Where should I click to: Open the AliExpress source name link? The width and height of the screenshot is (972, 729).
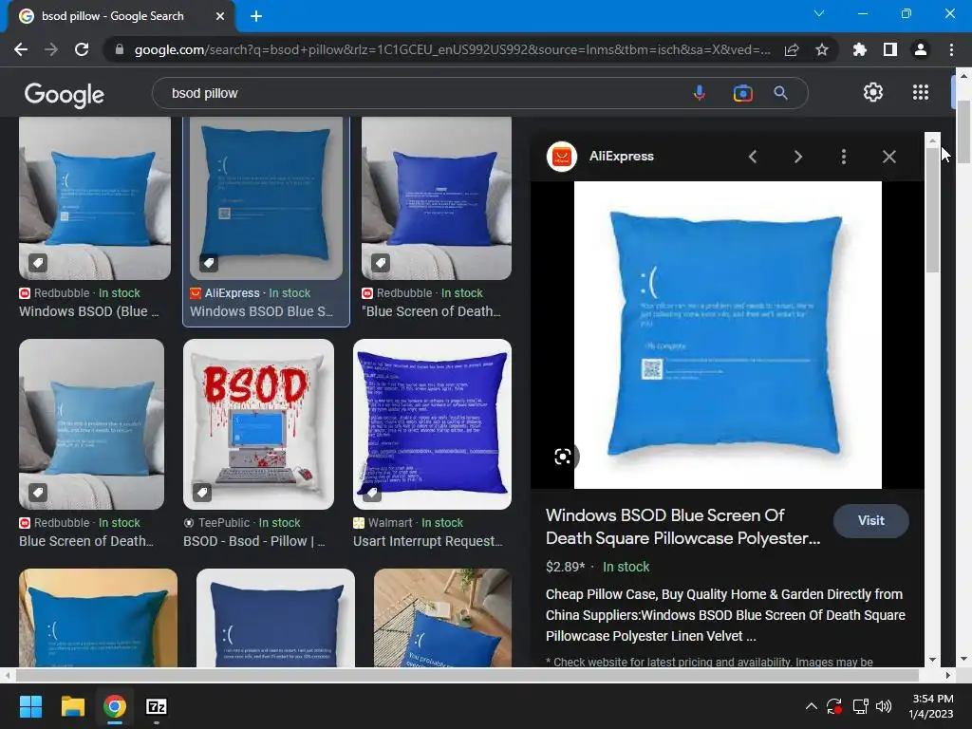pyautogui.click(x=621, y=157)
